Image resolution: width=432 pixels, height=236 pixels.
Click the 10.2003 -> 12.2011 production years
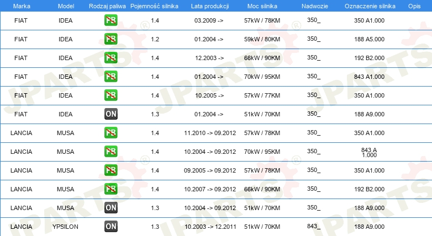(210, 227)
